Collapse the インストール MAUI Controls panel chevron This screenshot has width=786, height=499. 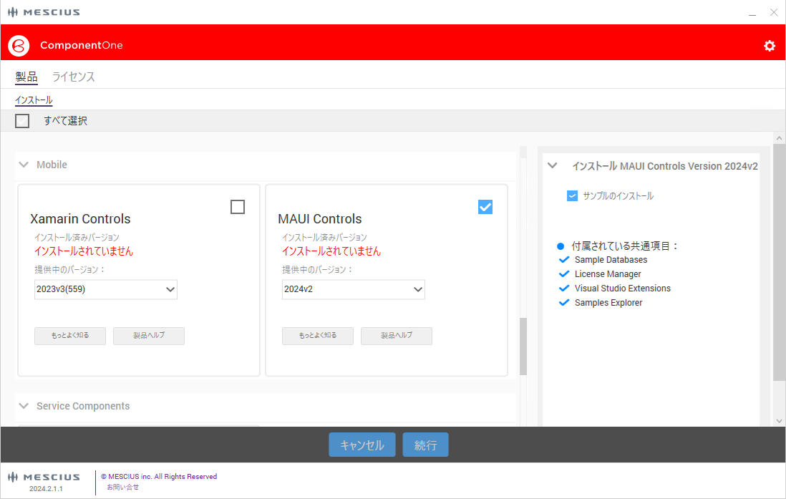point(553,165)
